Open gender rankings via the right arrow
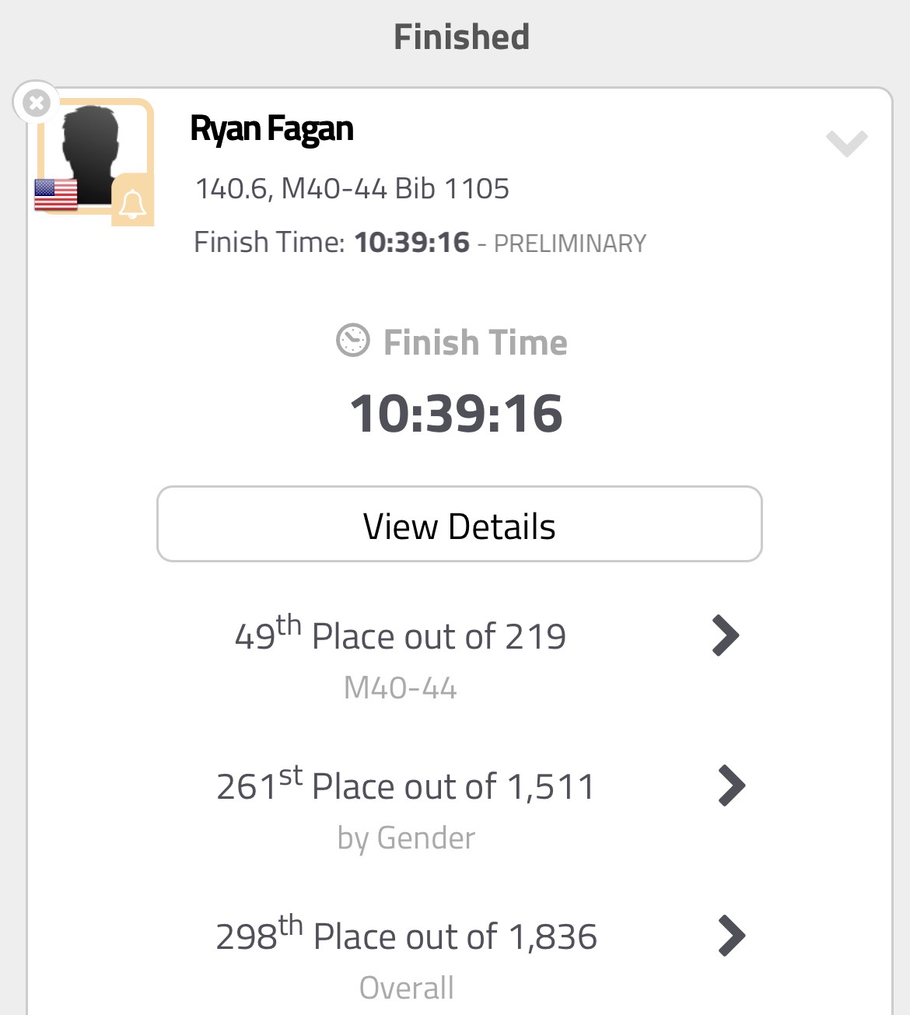 coord(731,786)
